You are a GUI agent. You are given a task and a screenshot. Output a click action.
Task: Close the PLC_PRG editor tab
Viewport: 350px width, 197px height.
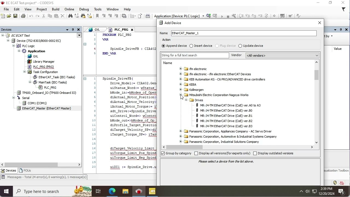tap(132, 30)
